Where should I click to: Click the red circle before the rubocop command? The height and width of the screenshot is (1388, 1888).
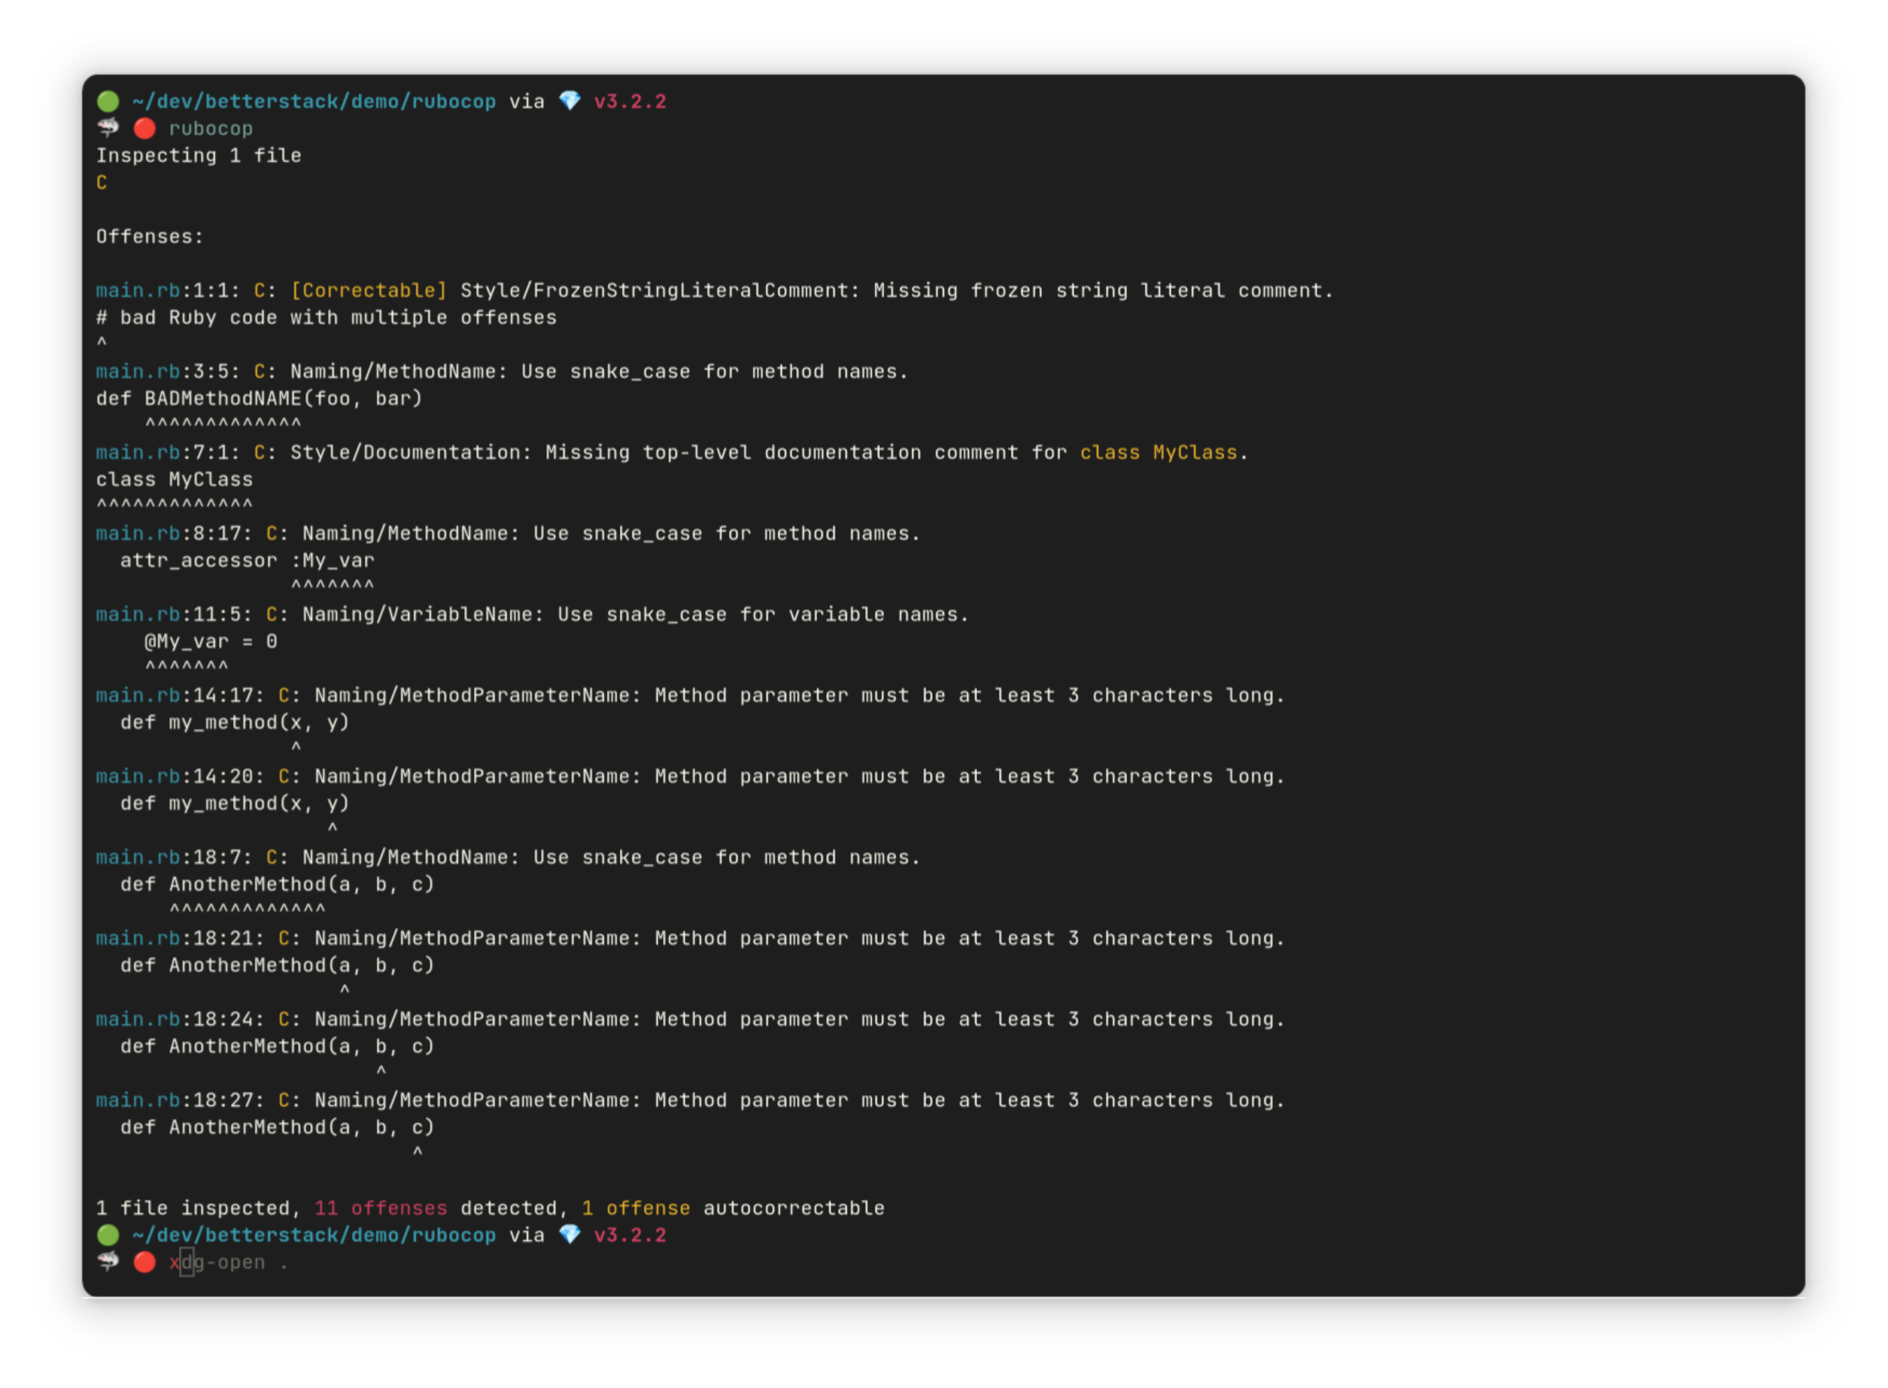click(145, 128)
